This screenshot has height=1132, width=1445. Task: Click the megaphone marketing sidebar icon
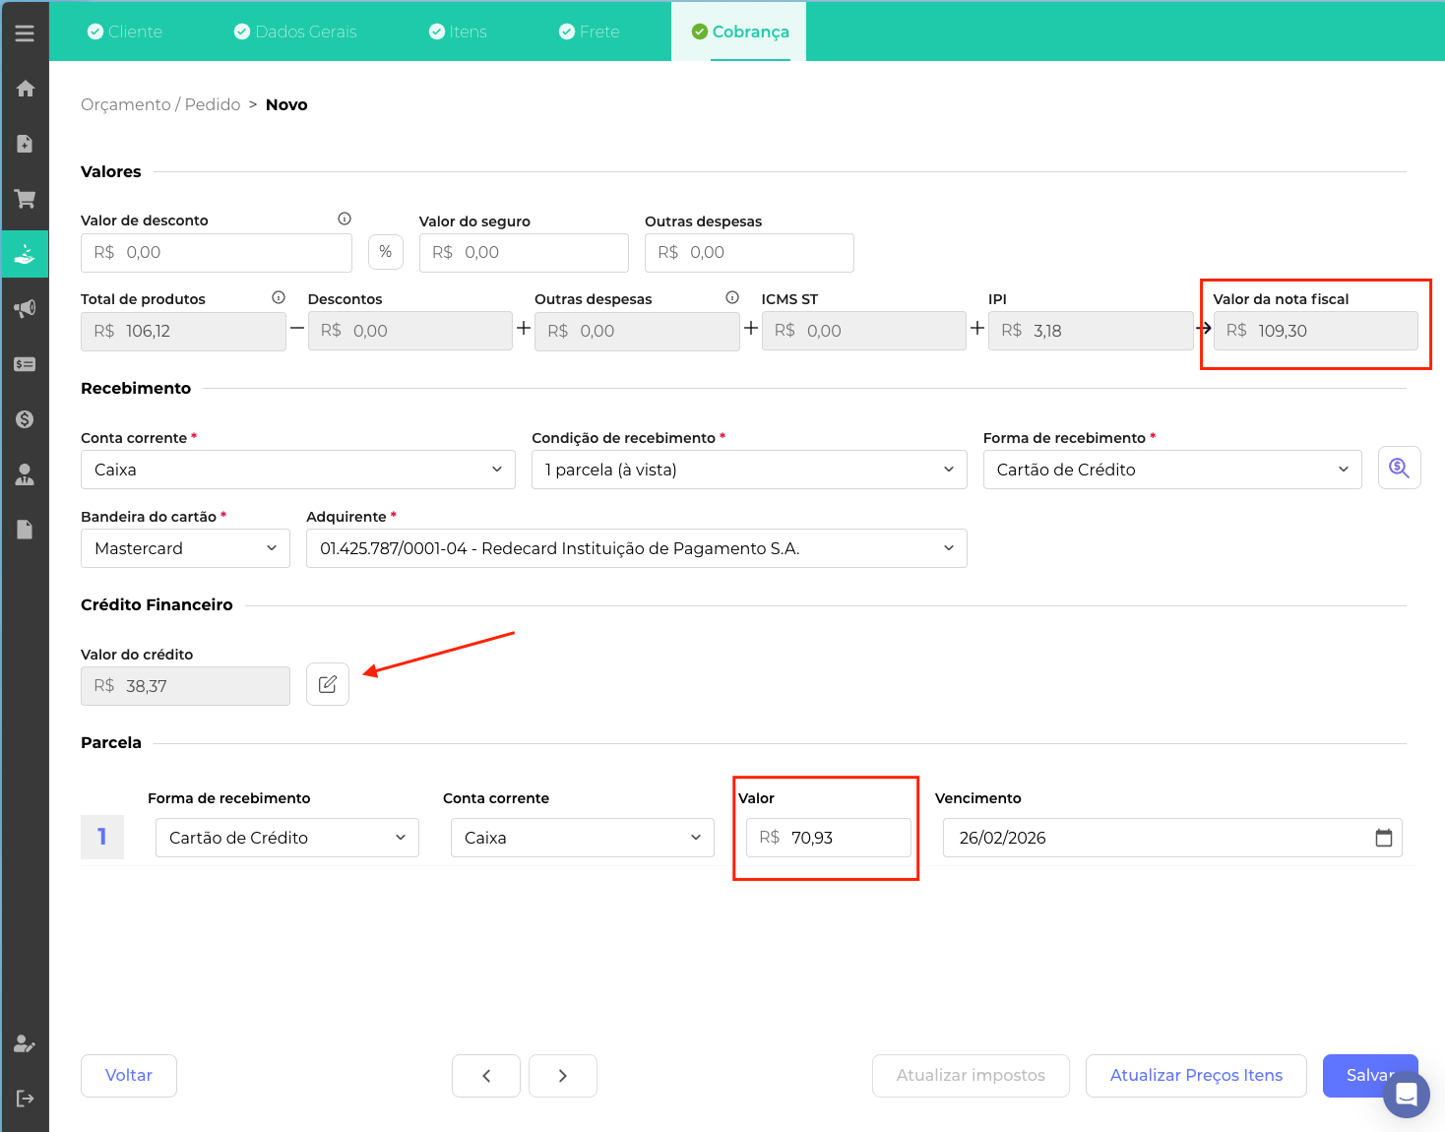(25, 309)
